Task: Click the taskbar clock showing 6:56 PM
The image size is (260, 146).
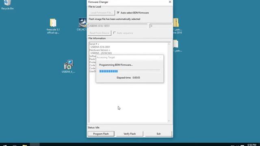Action: tap(252, 145)
